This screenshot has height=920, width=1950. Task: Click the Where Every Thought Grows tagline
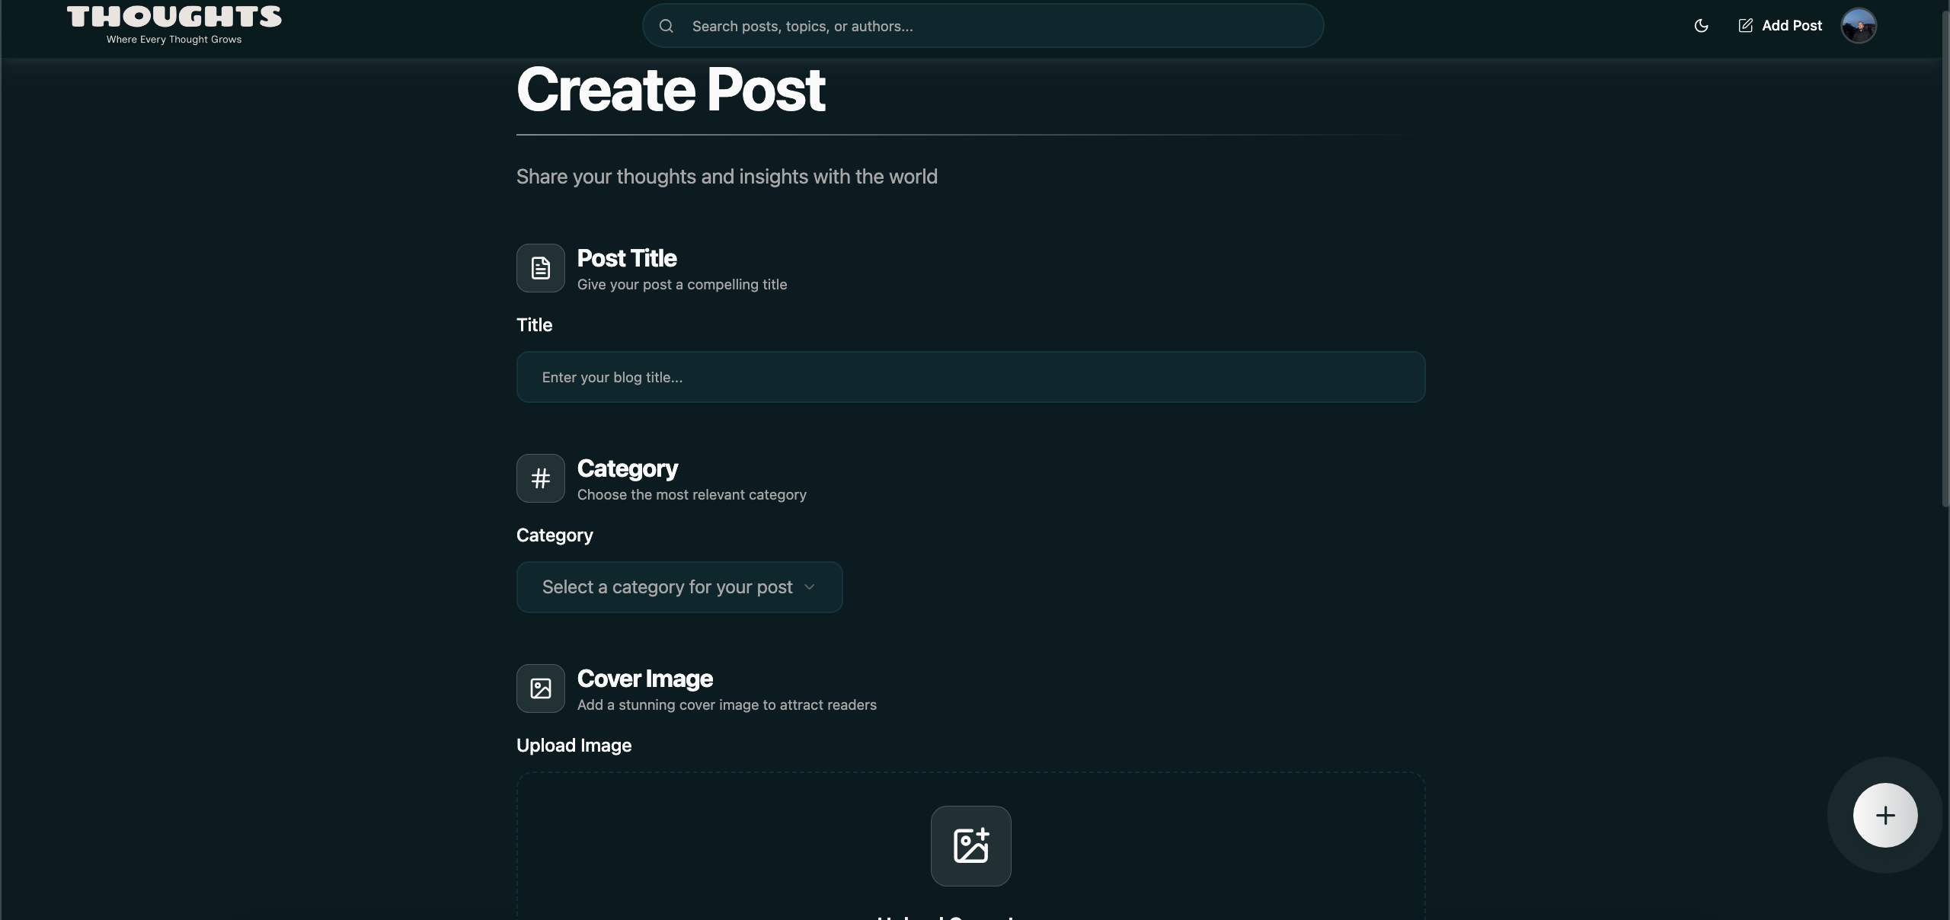click(x=174, y=40)
